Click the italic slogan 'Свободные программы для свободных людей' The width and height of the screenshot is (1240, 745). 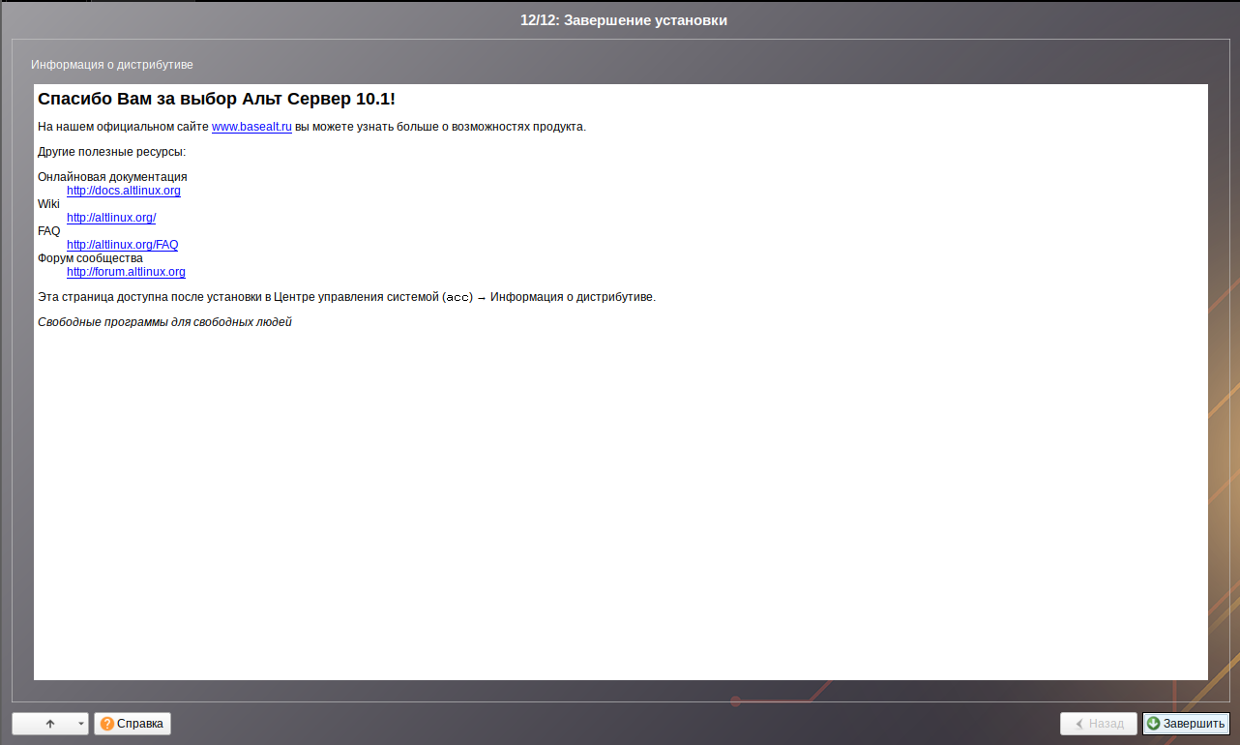point(164,322)
